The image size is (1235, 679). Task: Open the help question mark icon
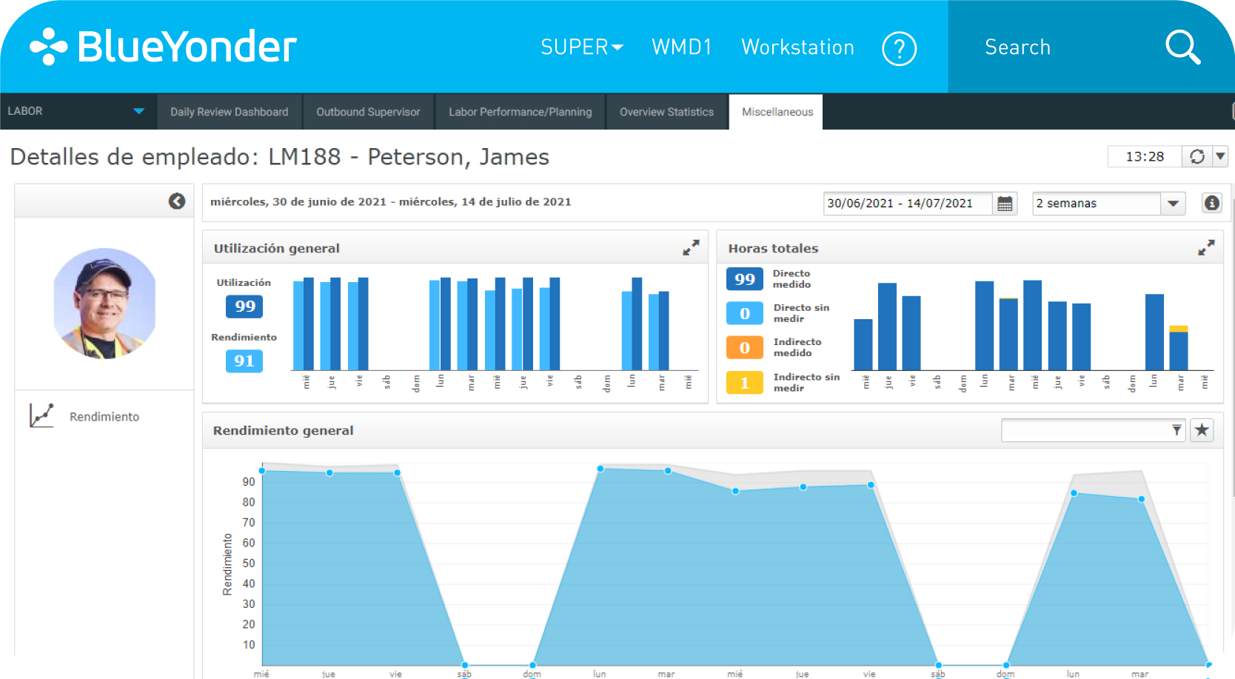click(x=899, y=47)
